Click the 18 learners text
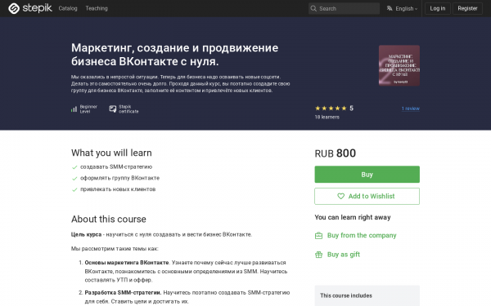This screenshot has width=491, height=306. pos(327,117)
